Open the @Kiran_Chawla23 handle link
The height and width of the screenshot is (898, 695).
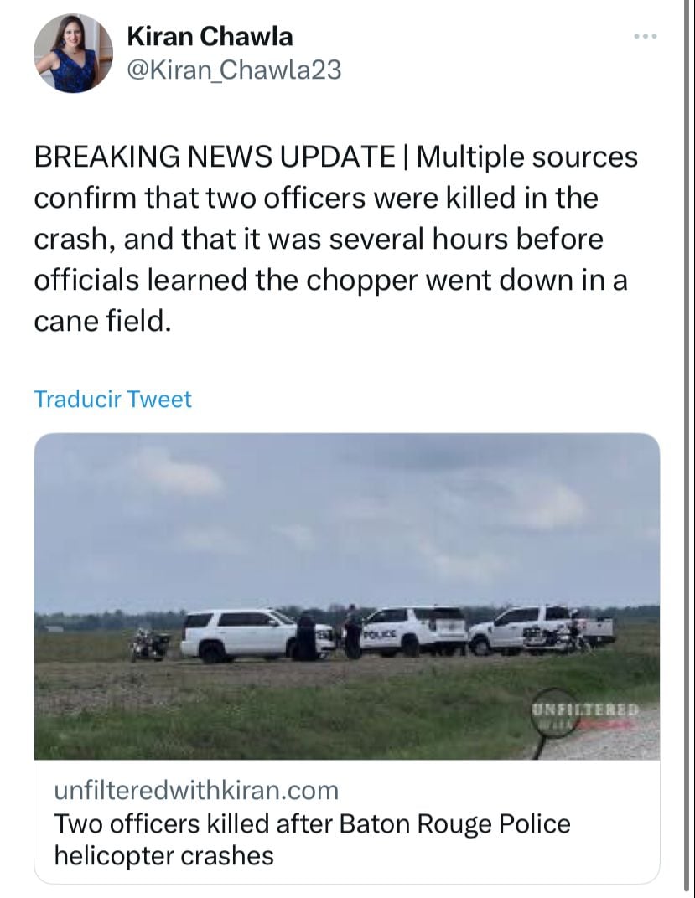click(x=234, y=70)
